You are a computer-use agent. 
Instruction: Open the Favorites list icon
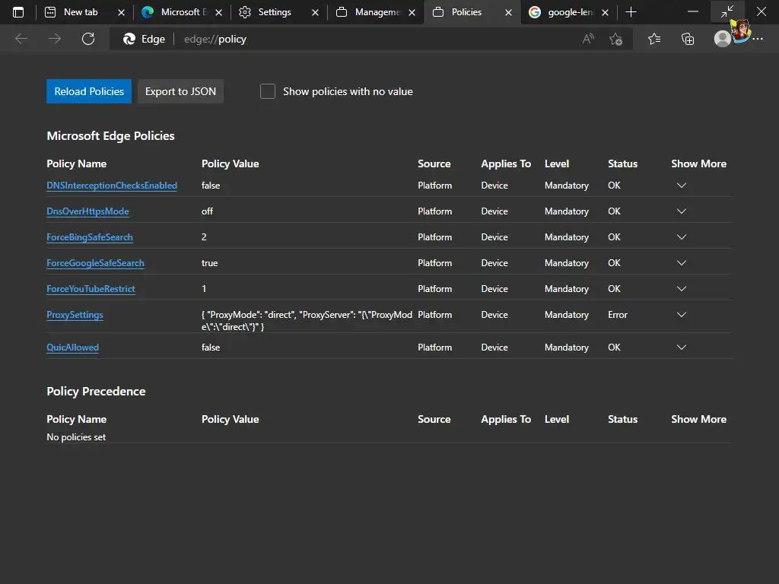(x=654, y=39)
